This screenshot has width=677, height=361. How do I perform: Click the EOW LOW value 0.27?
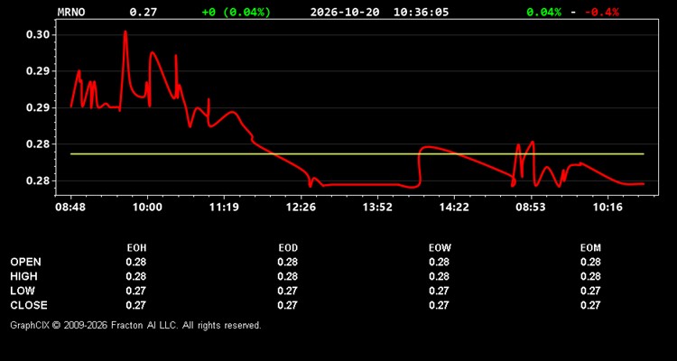pos(439,291)
